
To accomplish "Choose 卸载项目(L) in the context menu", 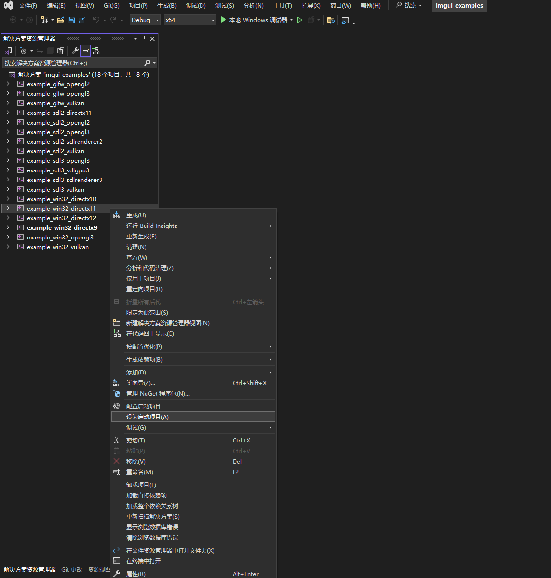I will 193,485.
